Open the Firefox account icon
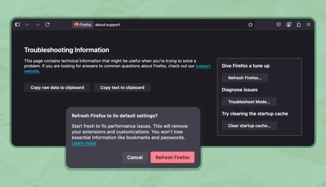The width and height of the screenshot is (326, 187). (x=288, y=25)
